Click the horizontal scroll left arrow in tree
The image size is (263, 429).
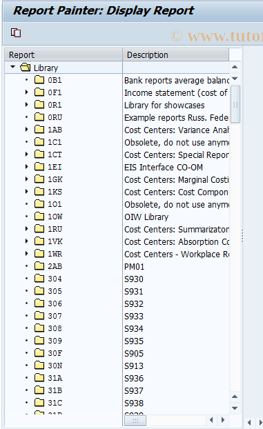[211, 420]
